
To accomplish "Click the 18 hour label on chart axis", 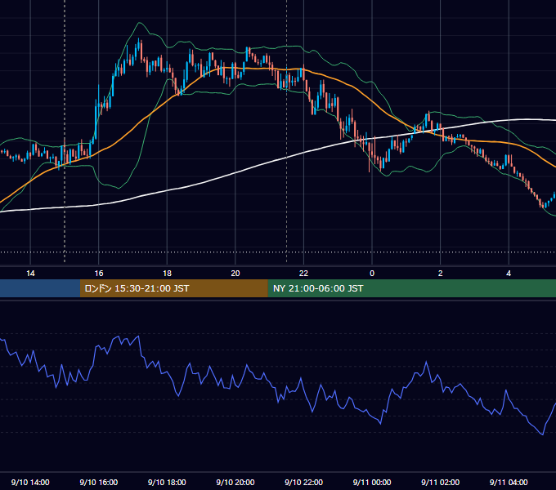I will point(167,274).
